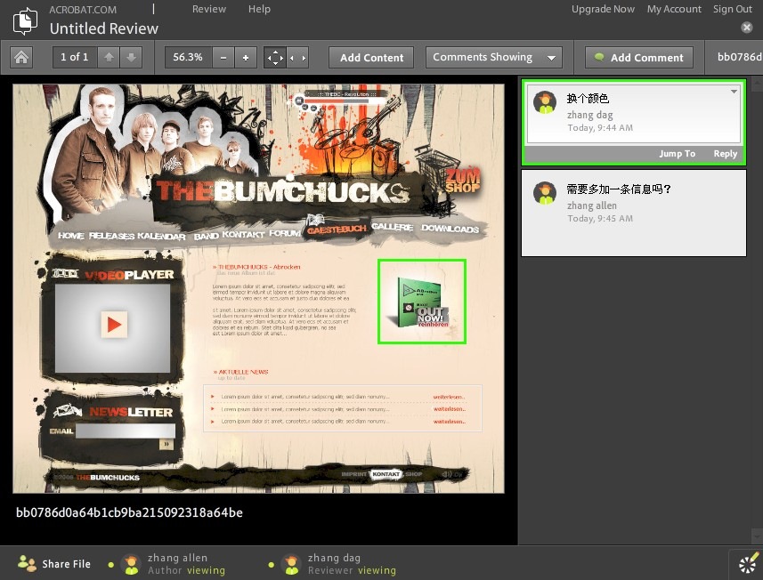
Task: Click the comments panel scrollbar down arrow
Action: click(x=757, y=536)
